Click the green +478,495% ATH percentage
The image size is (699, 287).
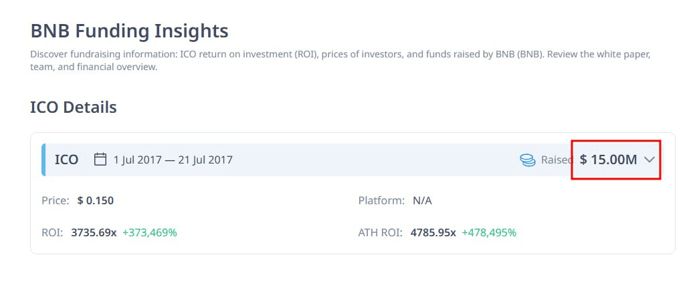(489, 233)
